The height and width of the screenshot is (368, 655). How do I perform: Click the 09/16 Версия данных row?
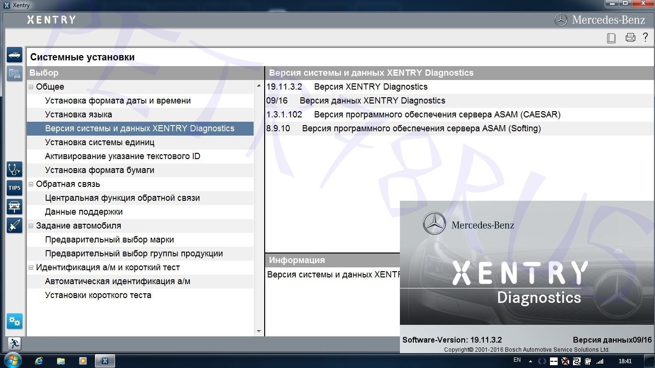(x=460, y=101)
